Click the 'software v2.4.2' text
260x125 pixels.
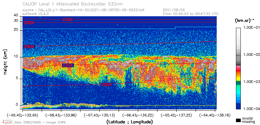pyautogui.click(x=36, y=14)
